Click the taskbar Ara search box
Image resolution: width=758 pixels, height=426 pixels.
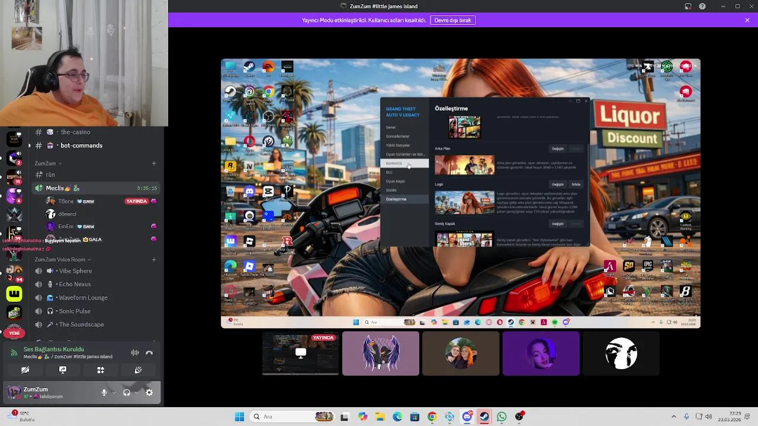293,417
